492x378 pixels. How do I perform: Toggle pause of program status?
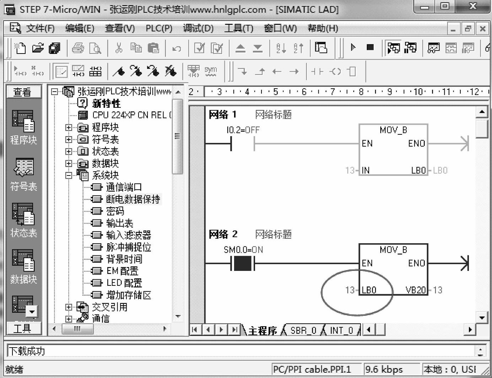(410, 48)
